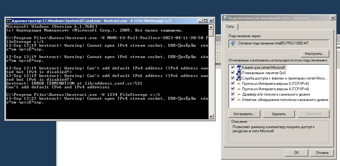Toggle Ответчик обнаружения топологии checkbox
This screenshot has height=166, width=340.
point(233,99)
